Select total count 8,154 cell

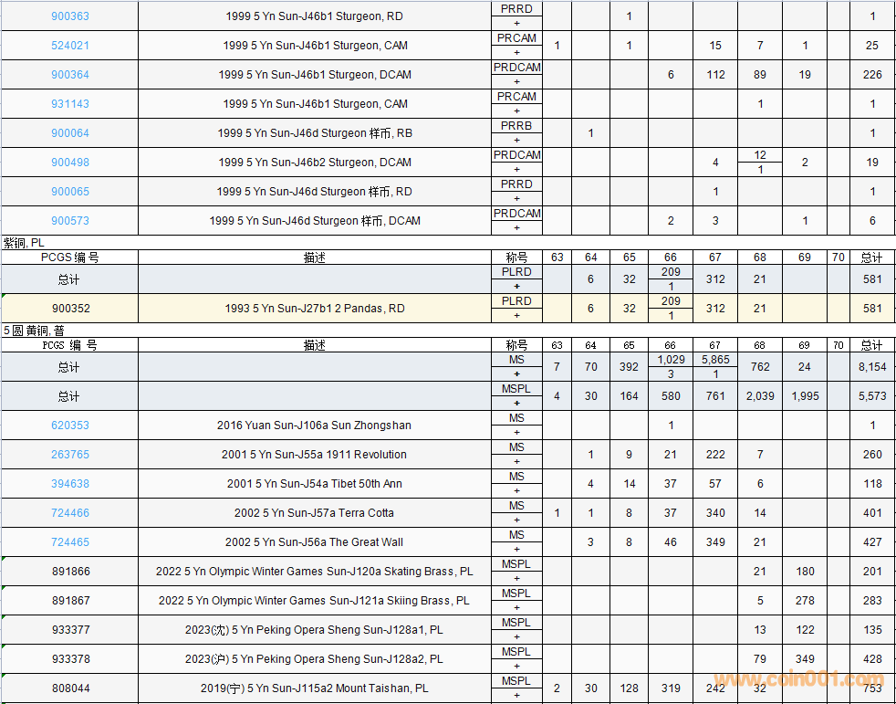[x=872, y=367]
